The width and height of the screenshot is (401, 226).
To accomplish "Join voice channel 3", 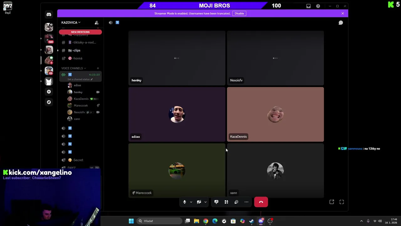I will coord(80,136).
